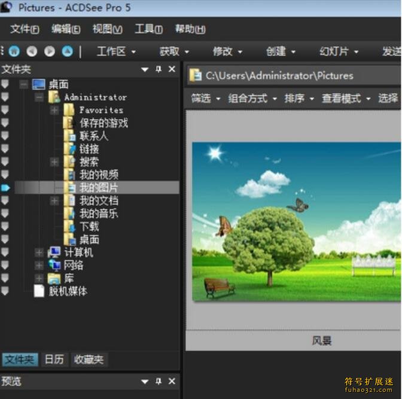The height and width of the screenshot is (399, 402).
Task: Expand the 计算机 tree node
Action: tap(39, 252)
